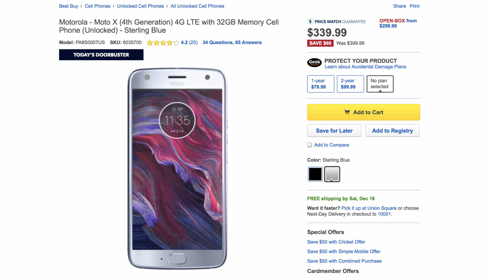Click the TODAY'S DOORBUSTER banner
Screen dimensions: 492x277
point(101,54)
